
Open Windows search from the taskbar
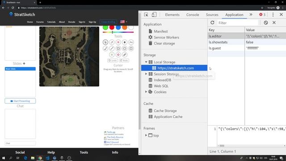11,158
